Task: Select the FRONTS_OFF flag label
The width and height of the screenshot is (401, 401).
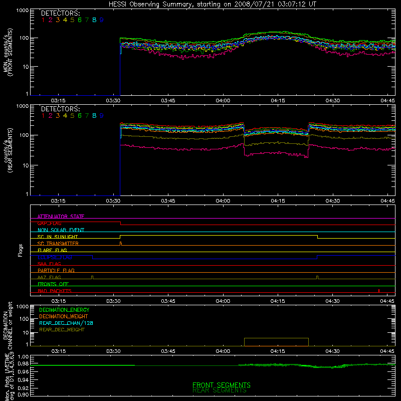Action: pyautogui.click(x=53, y=284)
